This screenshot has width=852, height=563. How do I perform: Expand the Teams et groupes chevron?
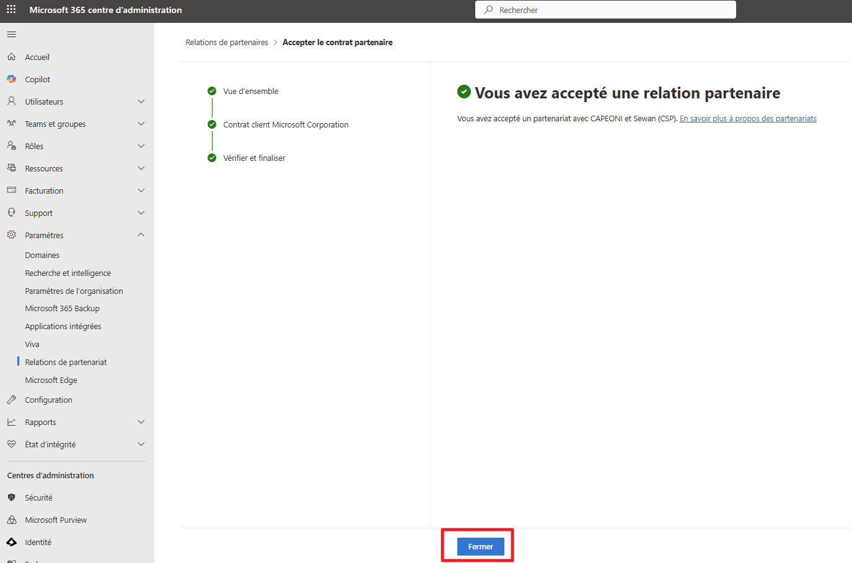pos(141,124)
